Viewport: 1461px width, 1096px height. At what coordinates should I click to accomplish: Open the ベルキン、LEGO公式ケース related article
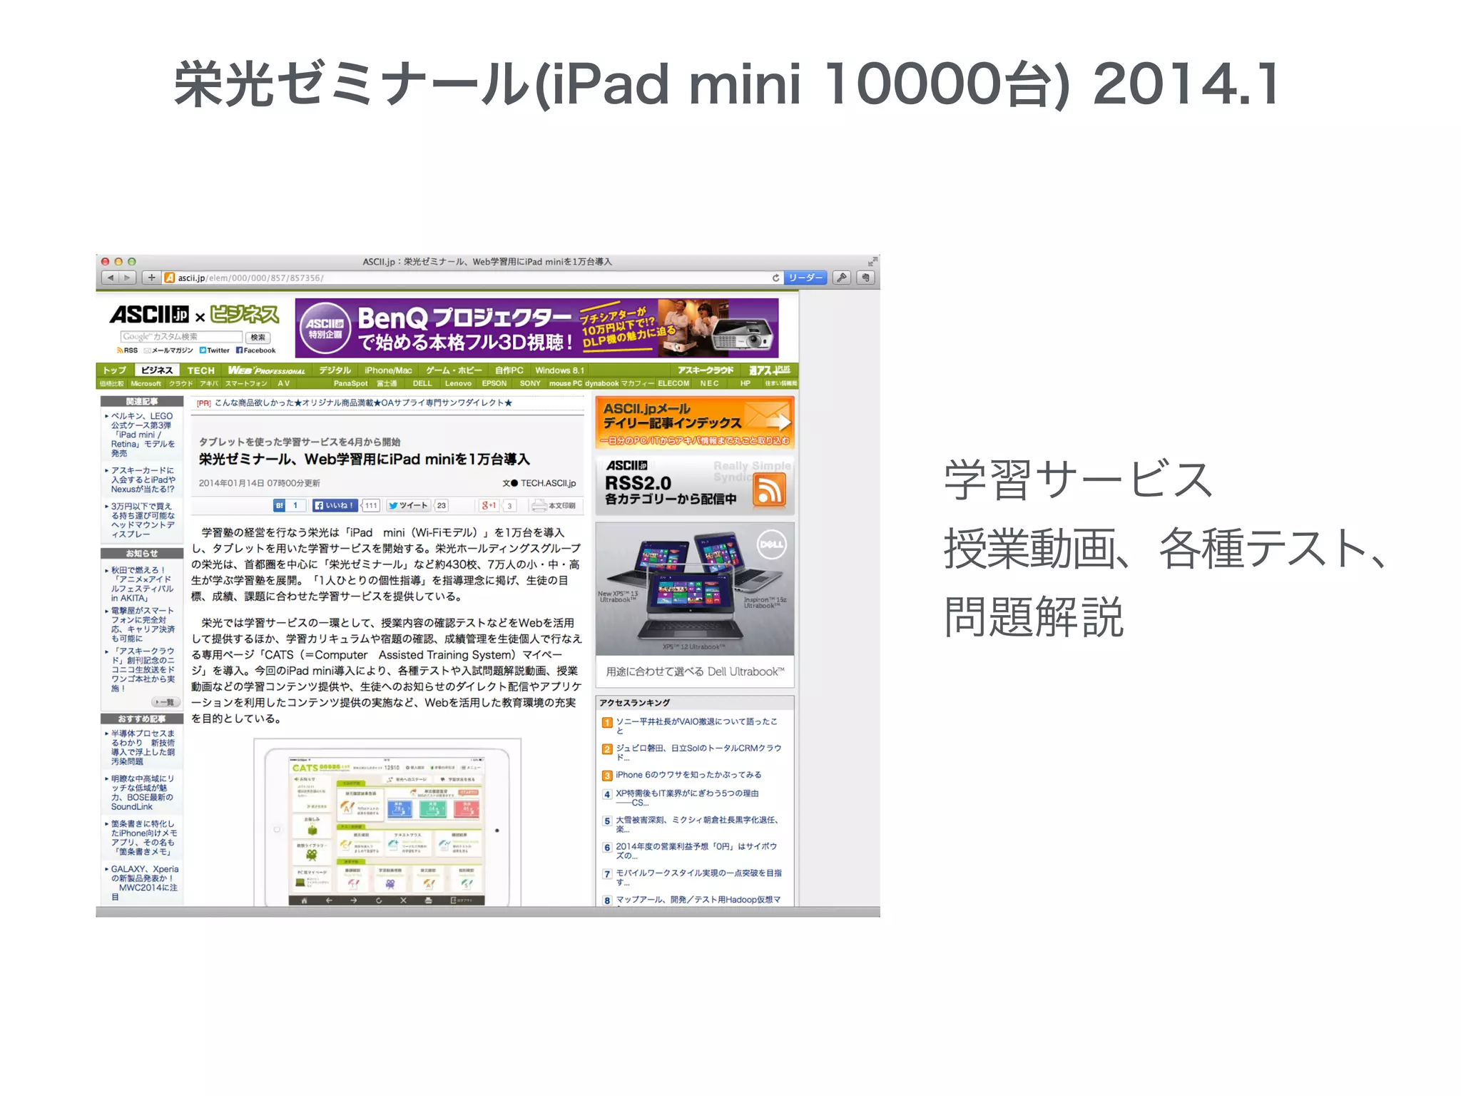pyautogui.click(x=143, y=435)
